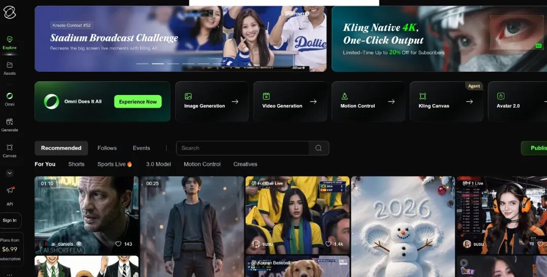Open susu avatar on F1 Live card

pyautogui.click(x=467, y=244)
